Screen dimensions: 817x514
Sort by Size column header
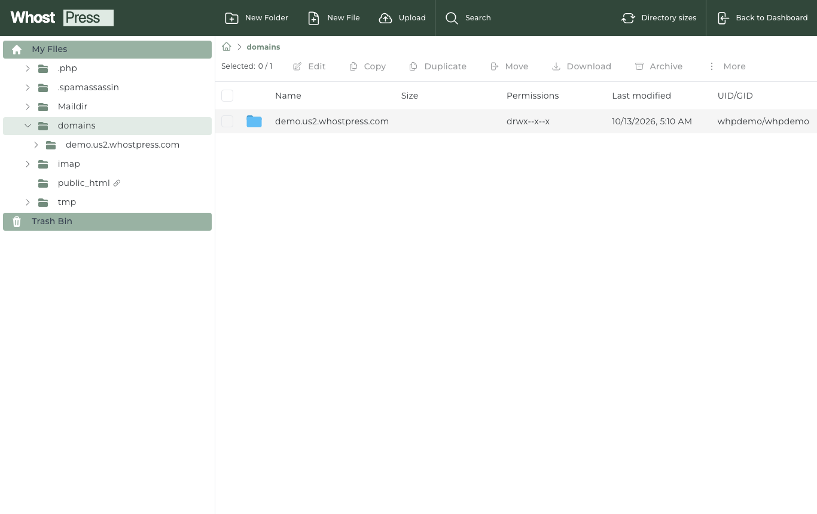coord(410,96)
